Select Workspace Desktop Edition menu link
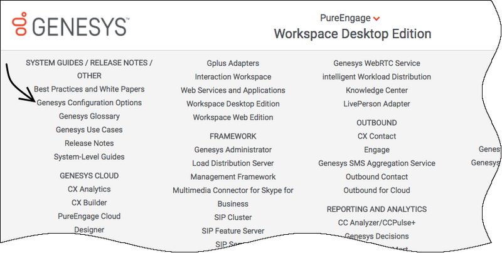 point(233,104)
